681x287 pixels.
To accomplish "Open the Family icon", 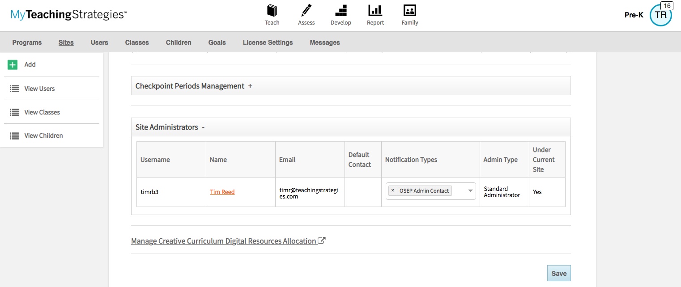I will (x=409, y=11).
